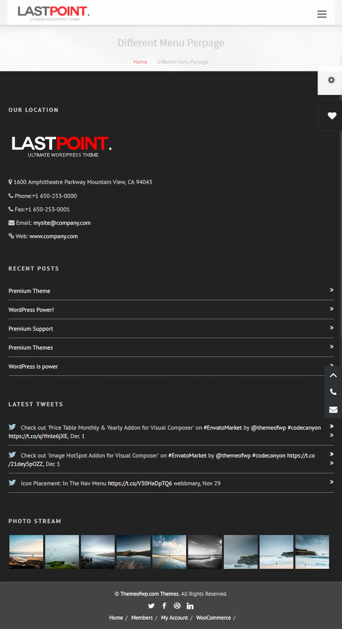The width and height of the screenshot is (342, 629).
Task: Click the scroll-to-top chevron button
Action: [x=333, y=375]
